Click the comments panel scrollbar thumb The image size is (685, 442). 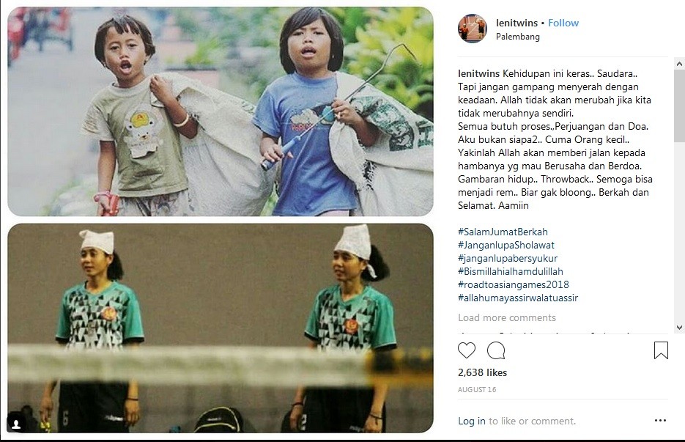679,106
